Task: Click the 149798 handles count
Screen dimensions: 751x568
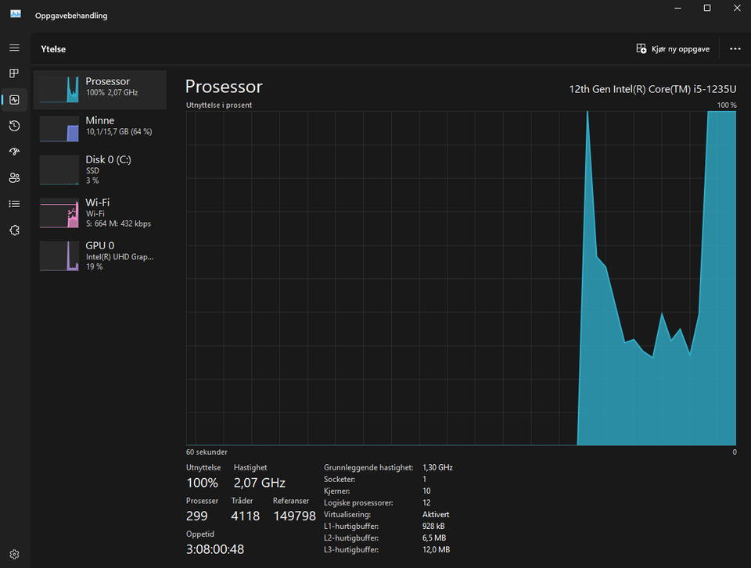Action: [295, 516]
